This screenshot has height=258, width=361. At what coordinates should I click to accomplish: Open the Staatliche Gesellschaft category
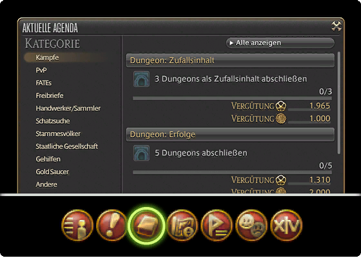click(67, 146)
